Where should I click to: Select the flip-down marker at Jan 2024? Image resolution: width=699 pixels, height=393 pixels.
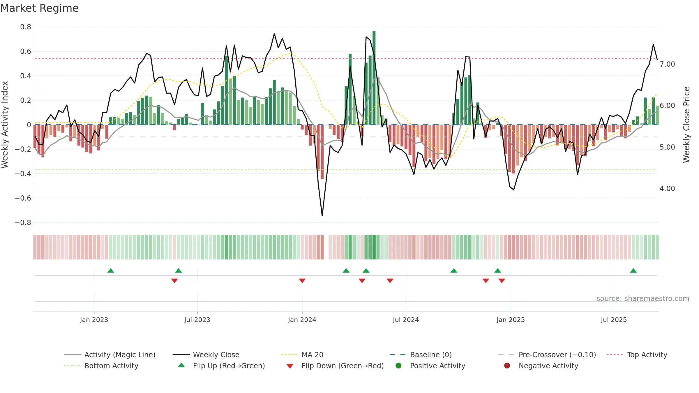click(302, 281)
